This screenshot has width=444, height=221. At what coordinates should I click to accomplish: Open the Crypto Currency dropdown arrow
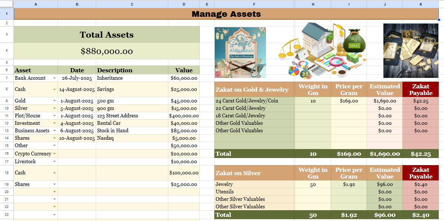point(55,154)
